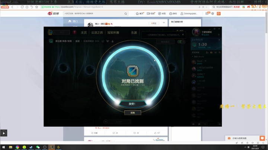This screenshot has height=150, width=268.
Task: Open the 生涯 tab in League client
Action: point(134,33)
